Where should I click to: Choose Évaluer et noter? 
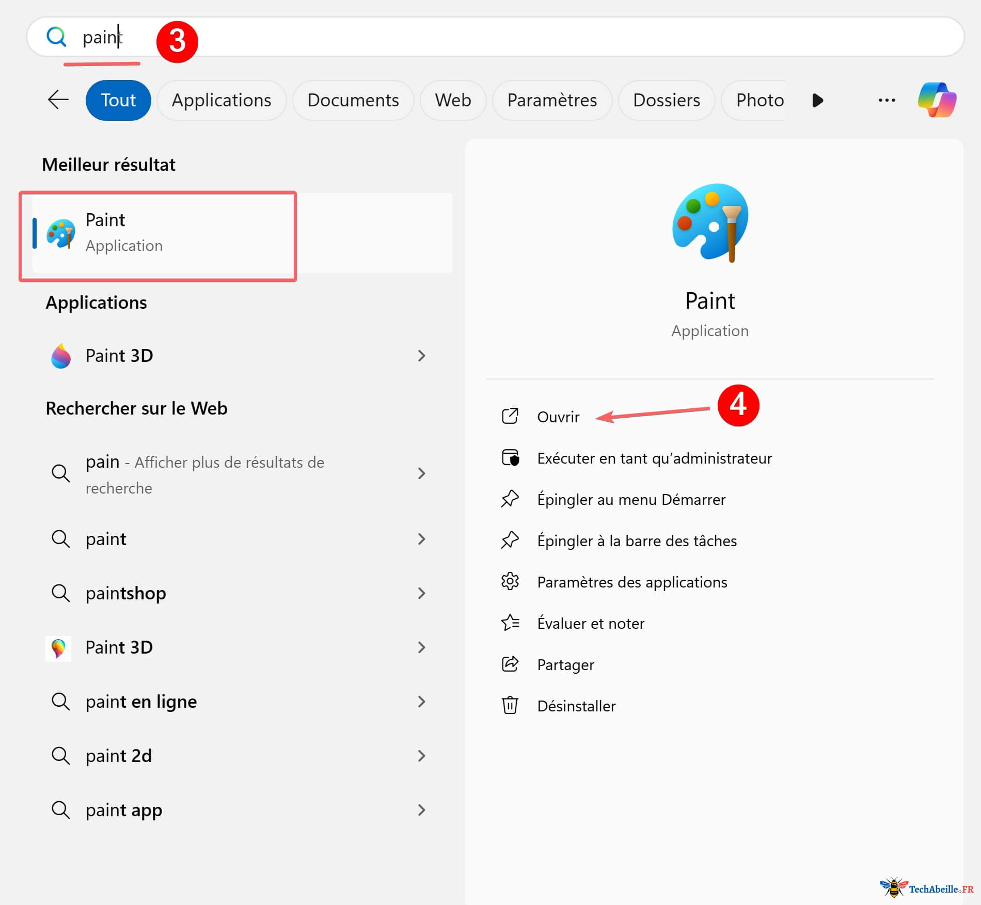point(591,624)
